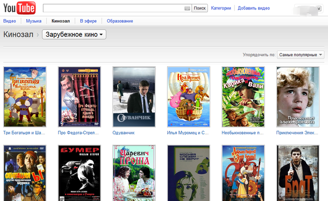
Task: Click the Три Богатыря и Ша... title link
Action: pos(24,133)
